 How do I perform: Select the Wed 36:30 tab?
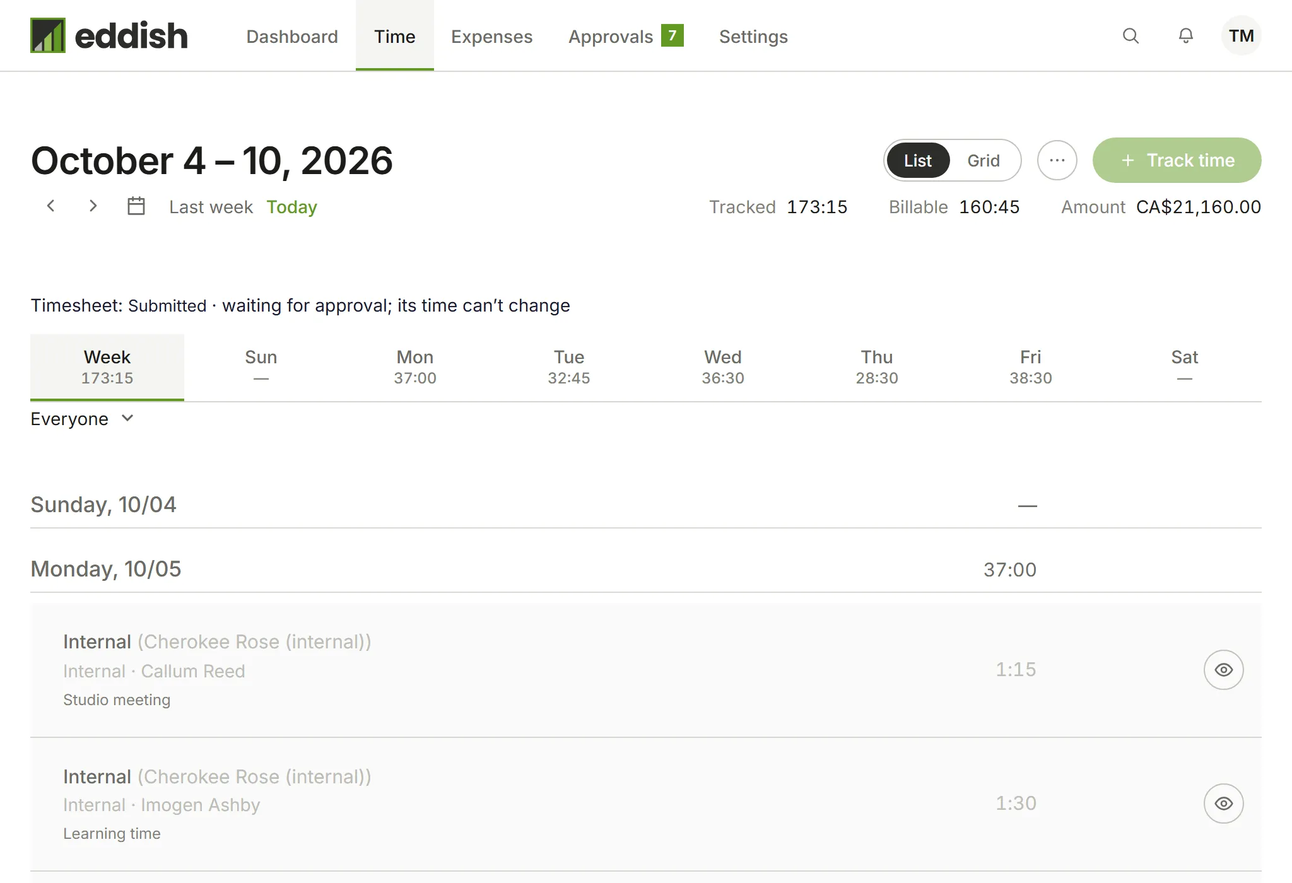(x=723, y=367)
